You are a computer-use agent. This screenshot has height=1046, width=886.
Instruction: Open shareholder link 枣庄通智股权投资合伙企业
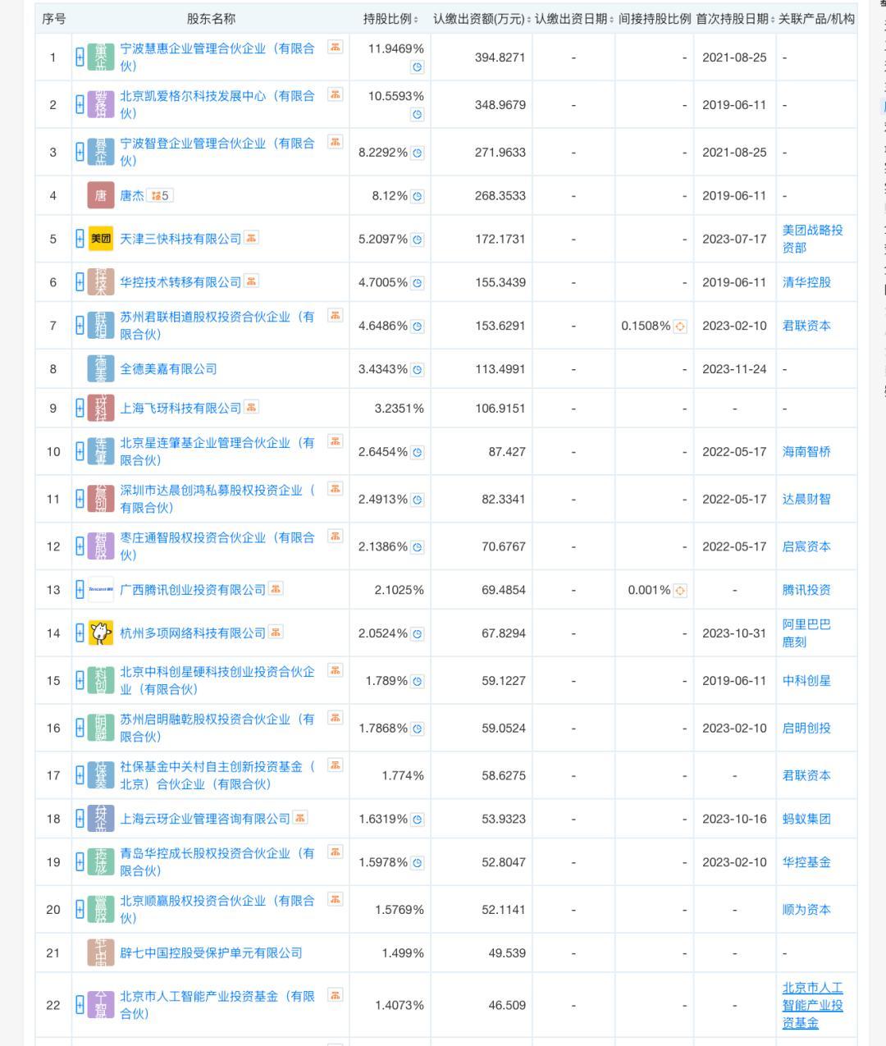coord(217,546)
